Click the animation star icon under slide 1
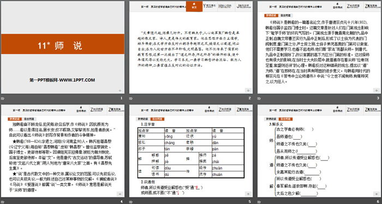Viewport: 382px width, 204px height. pyautogui.click(x=2, y=98)
